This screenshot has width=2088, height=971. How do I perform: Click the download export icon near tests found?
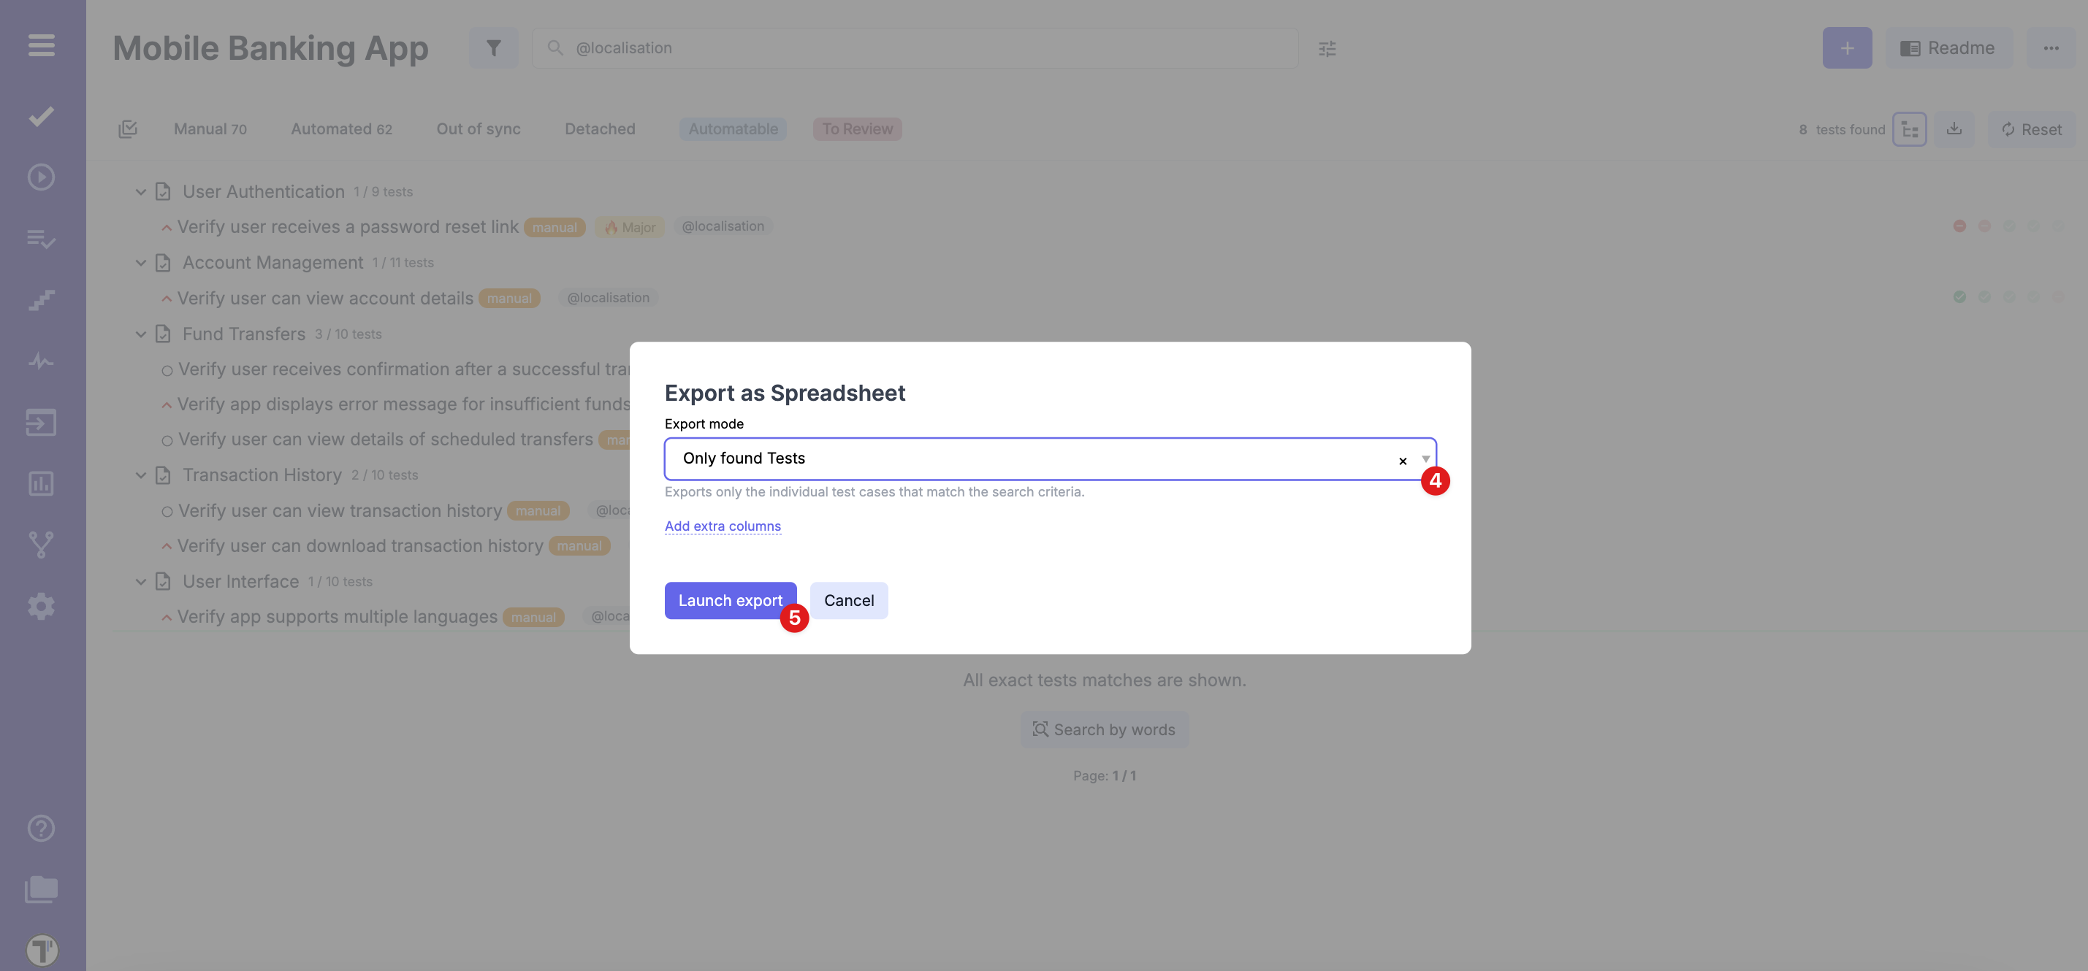[x=1954, y=128]
